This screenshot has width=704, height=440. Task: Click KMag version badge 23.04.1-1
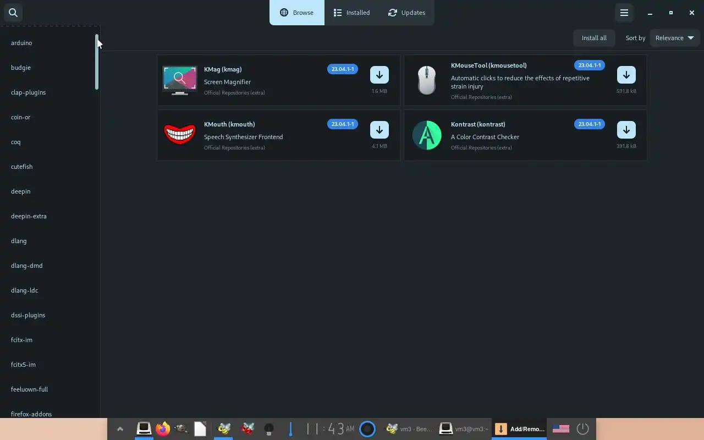pos(343,69)
